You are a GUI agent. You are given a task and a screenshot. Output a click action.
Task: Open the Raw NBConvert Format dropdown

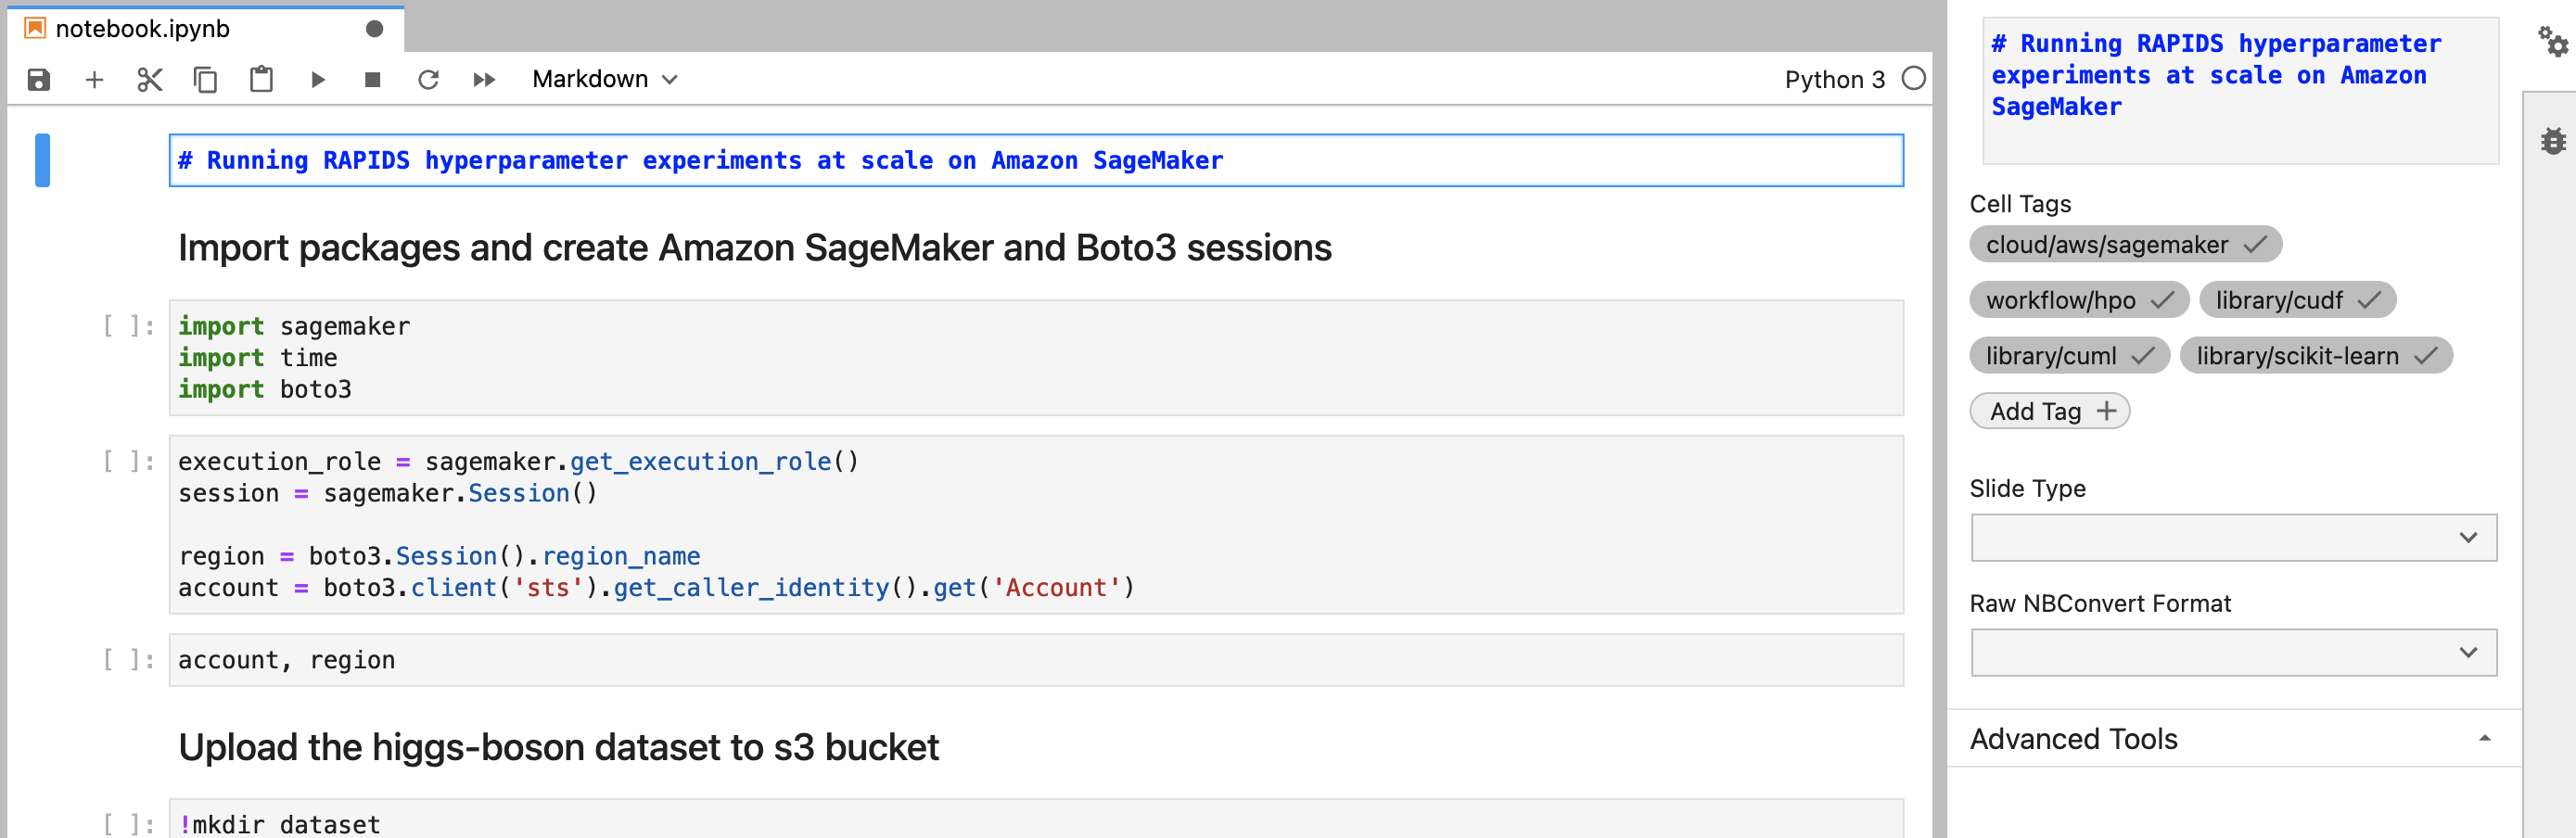(2232, 653)
